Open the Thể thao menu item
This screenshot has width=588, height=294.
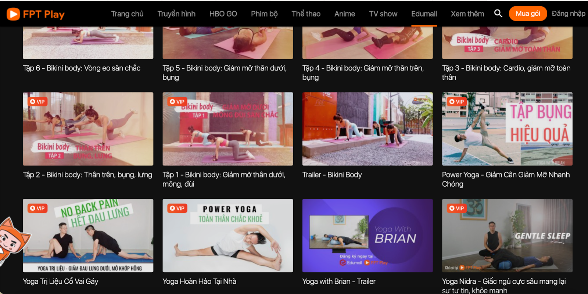[306, 14]
